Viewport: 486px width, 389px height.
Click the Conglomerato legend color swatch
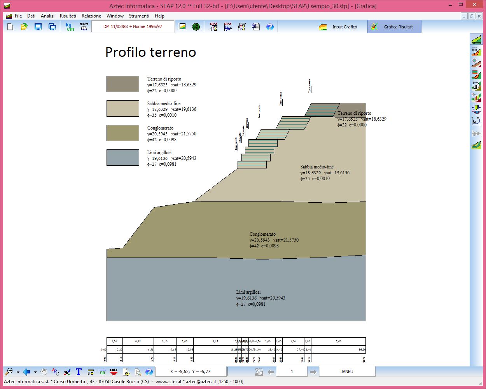[122, 133]
